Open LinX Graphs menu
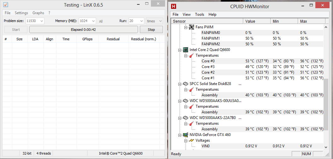Screen dimensions: 333x159 pos(38,13)
